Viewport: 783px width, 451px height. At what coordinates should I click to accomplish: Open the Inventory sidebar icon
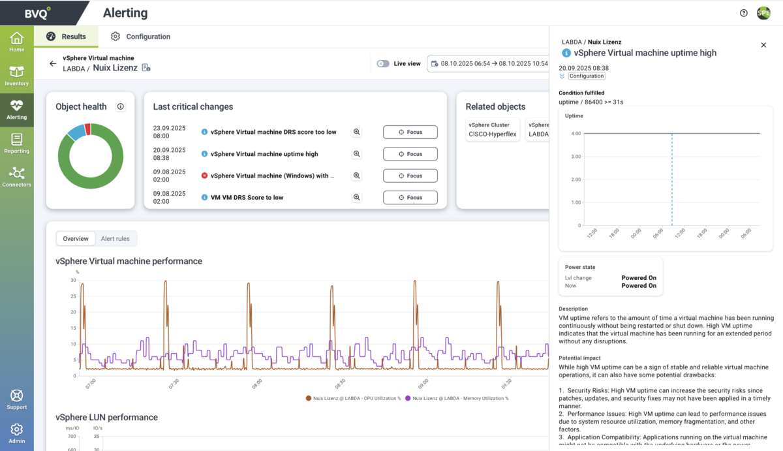(x=16, y=75)
